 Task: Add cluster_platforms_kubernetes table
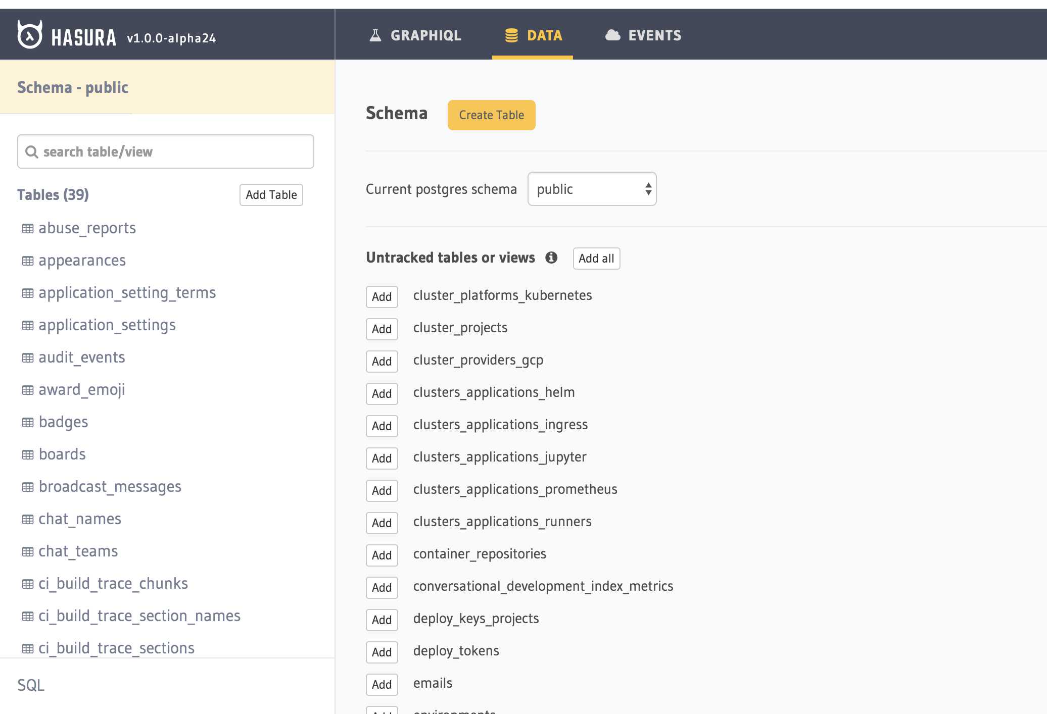(x=382, y=297)
